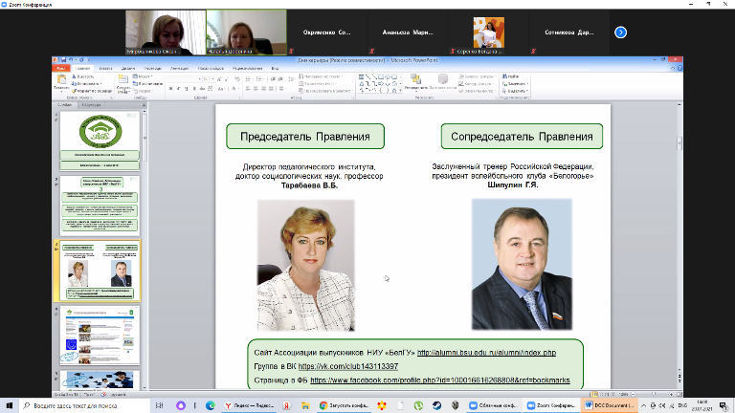Open the vk.com club link

347,366
